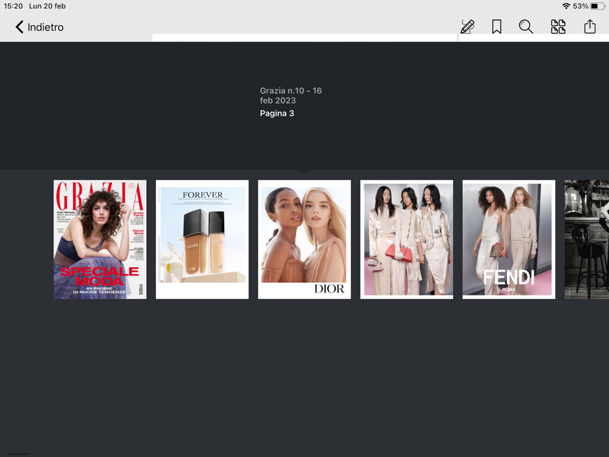Open the Fendi Roma page thumbnail

[509, 239]
